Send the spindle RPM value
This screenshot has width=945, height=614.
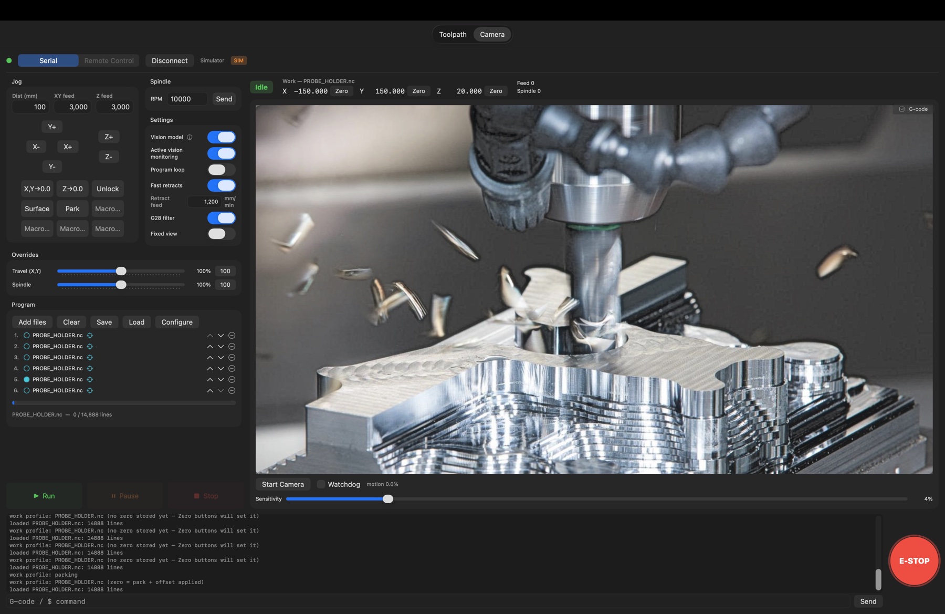tap(224, 99)
